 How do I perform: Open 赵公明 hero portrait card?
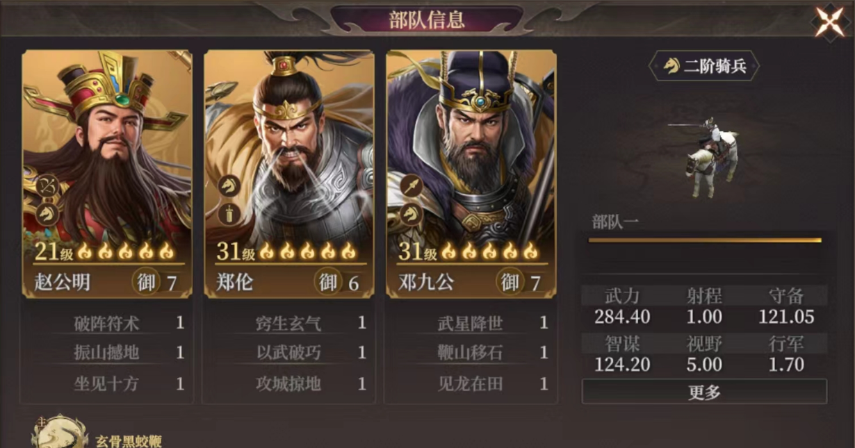(x=107, y=174)
